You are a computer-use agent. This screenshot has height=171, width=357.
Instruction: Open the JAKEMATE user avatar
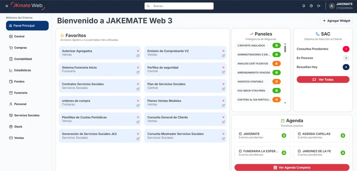(x=332, y=6)
